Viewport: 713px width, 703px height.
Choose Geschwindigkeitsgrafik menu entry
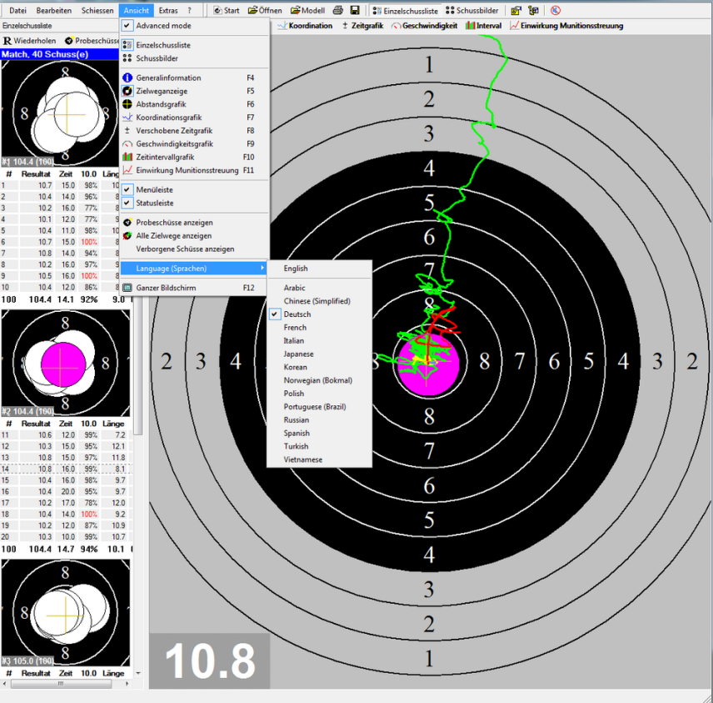(x=174, y=143)
